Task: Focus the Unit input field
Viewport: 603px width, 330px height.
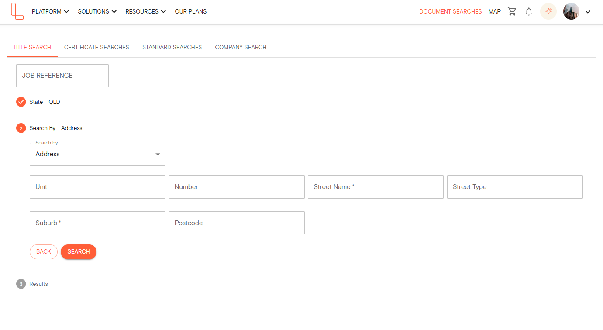Action: (97, 187)
